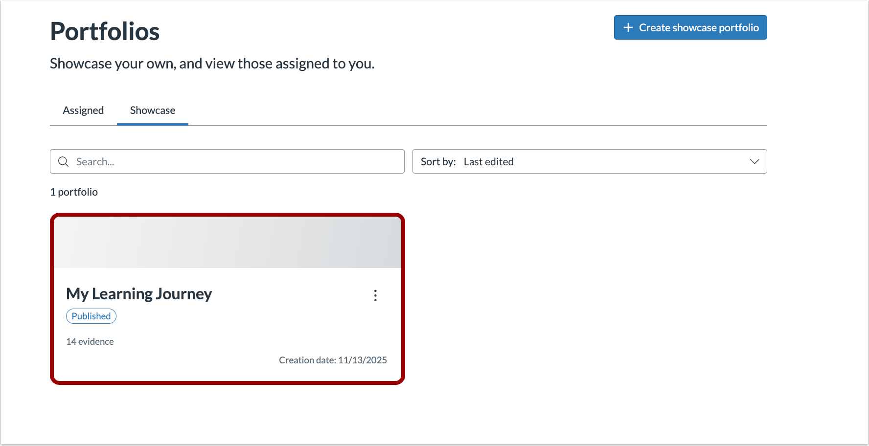Click the Published status badge icon
This screenshot has height=446, width=869.
[x=91, y=316]
